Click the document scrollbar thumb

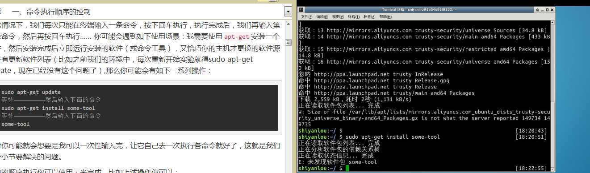(288, 42)
